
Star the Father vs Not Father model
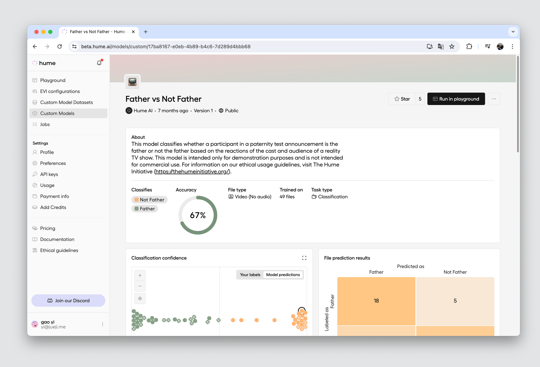click(x=402, y=99)
